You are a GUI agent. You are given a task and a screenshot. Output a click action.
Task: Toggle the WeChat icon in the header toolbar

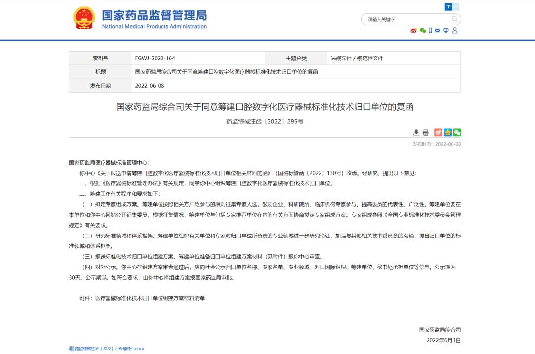[x=422, y=31]
